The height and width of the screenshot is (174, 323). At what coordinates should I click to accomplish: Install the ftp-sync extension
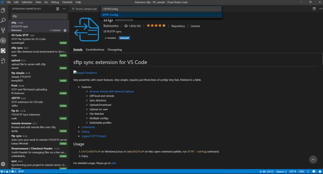(x=63, y=144)
